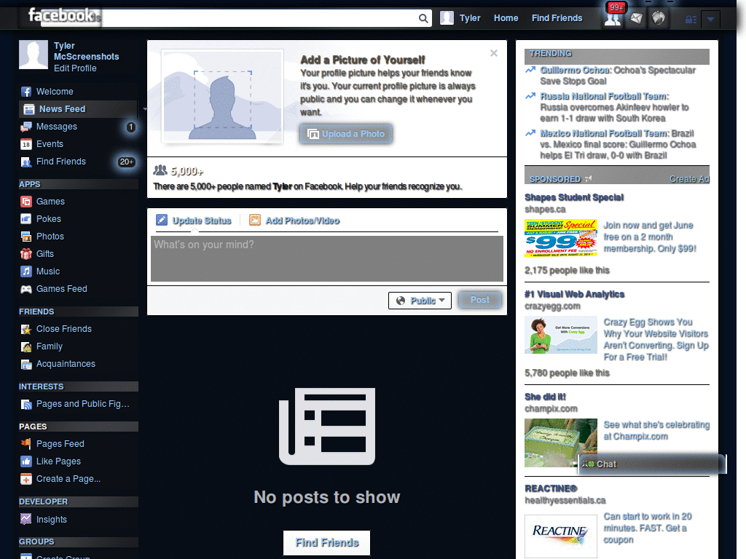Click the Shapes Student Special ad image
This screenshot has width=746, height=559.
[560, 238]
